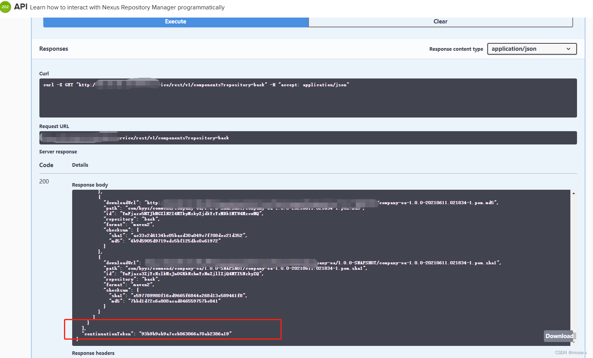
Task: Click the id line starting YmFjazo5MT
Action: coord(184,214)
